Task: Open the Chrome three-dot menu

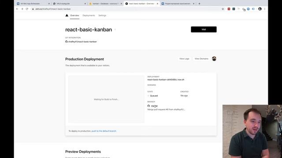Action: [x=265, y=9]
